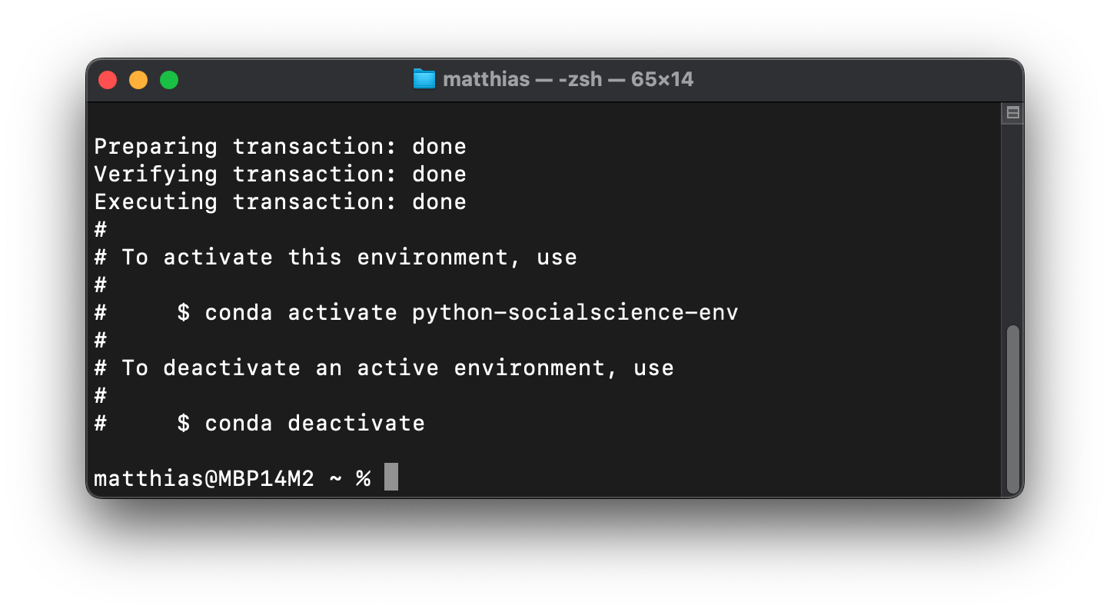Click the Executing transaction: done line
The image size is (1110, 612).
pyautogui.click(x=280, y=201)
